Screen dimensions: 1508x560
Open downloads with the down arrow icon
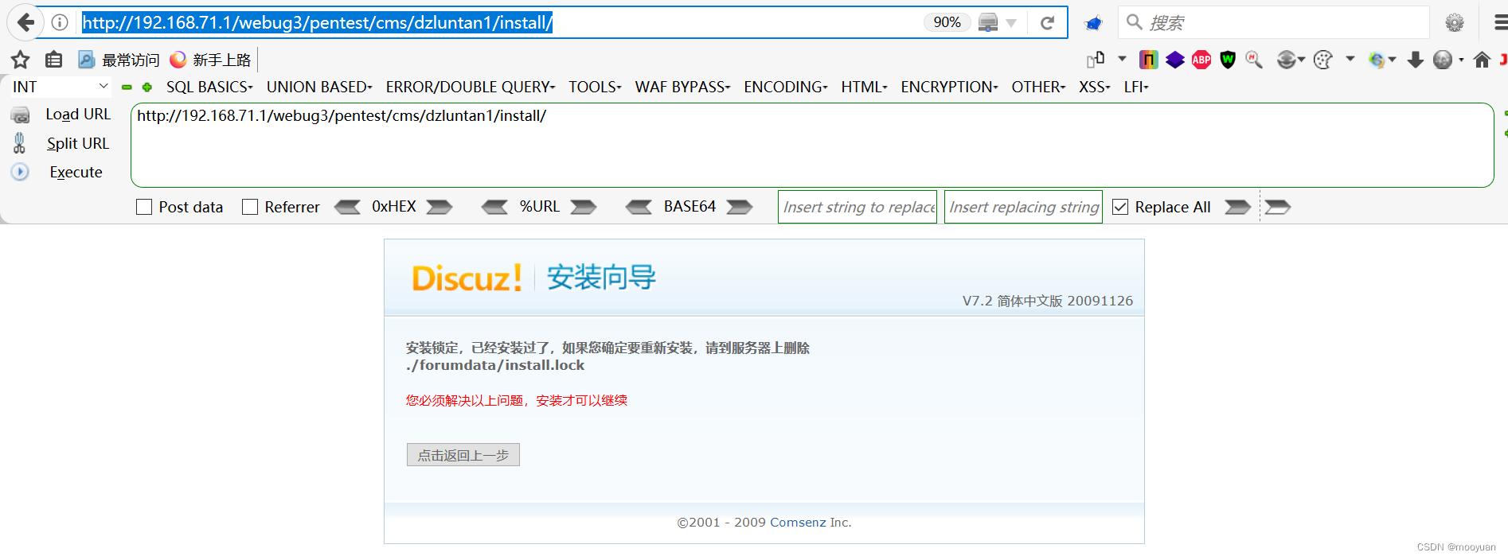pos(1416,60)
